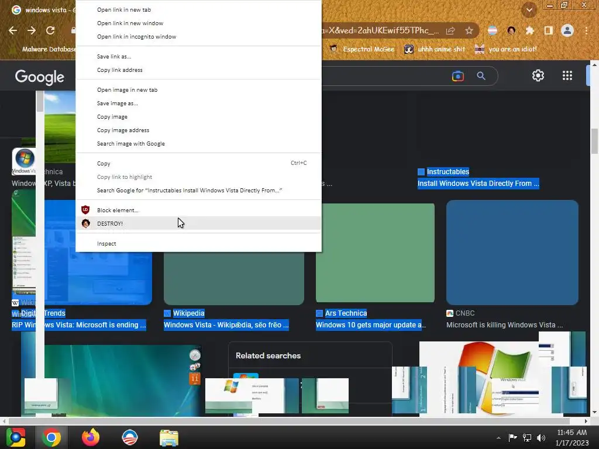The width and height of the screenshot is (599, 449).
Task: Open File Explorer folder in taskbar
Action: (169, 437)
